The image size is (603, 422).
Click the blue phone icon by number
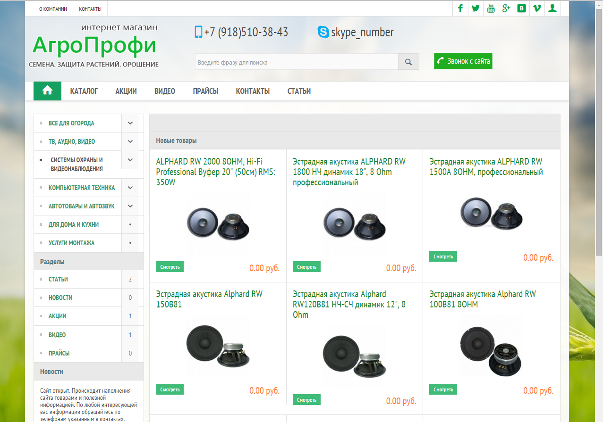198,32
